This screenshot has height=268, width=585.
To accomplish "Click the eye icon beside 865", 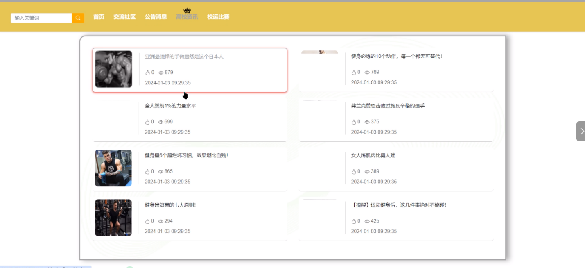I will (x=161, y=171).
